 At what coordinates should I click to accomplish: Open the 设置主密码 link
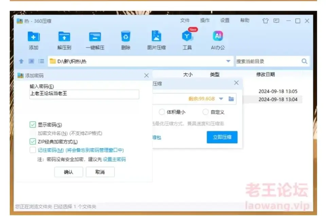pyautogui.click(x=114, y=159)
